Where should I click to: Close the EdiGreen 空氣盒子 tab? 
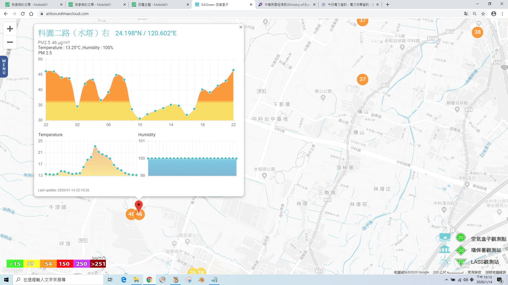click(251, 4)
